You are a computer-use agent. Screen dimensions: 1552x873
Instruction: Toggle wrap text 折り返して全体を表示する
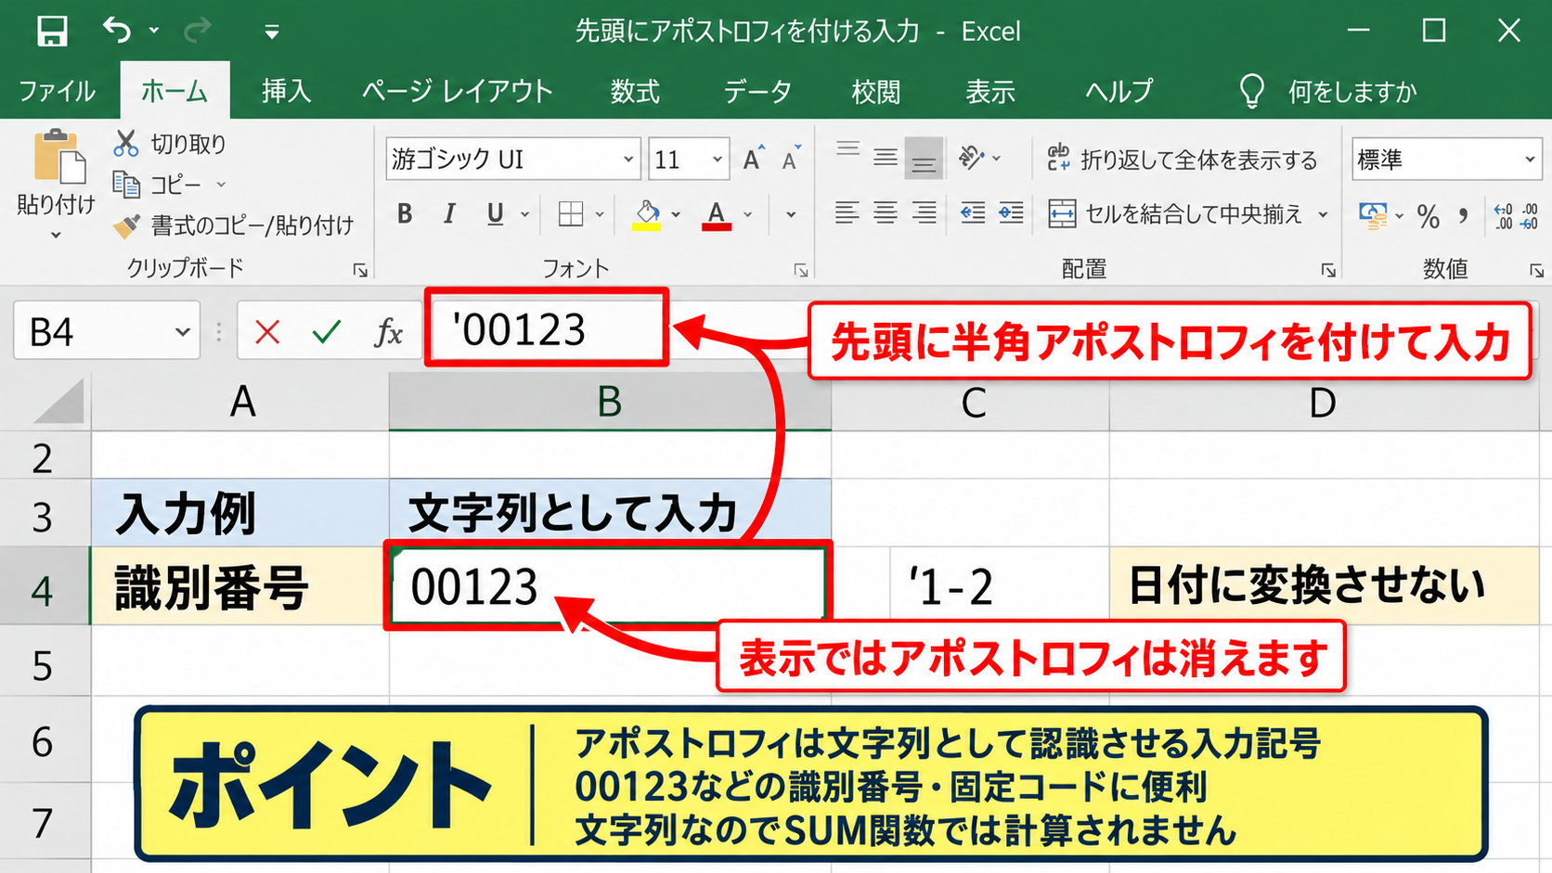1182,160
